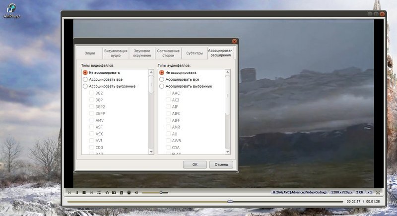Check the 3GP video format

(x=92, y=100)
